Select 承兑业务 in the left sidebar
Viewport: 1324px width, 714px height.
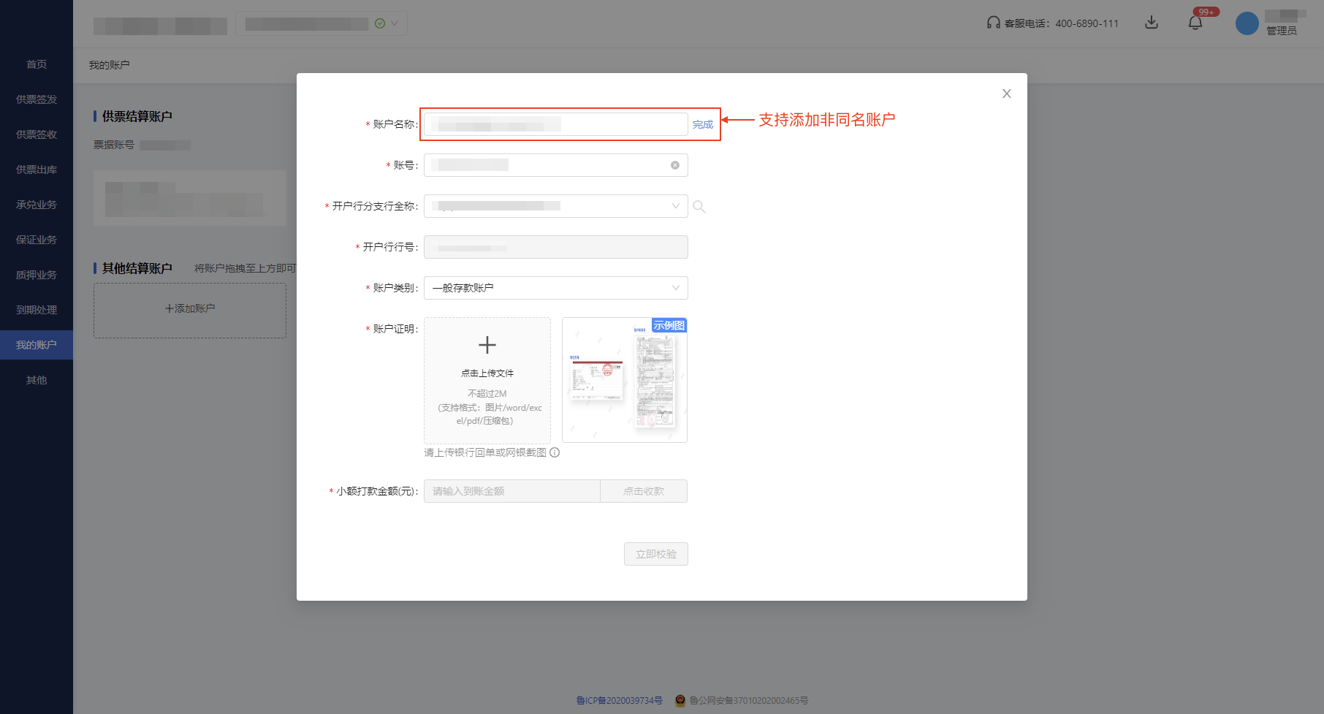coord(37,205)
